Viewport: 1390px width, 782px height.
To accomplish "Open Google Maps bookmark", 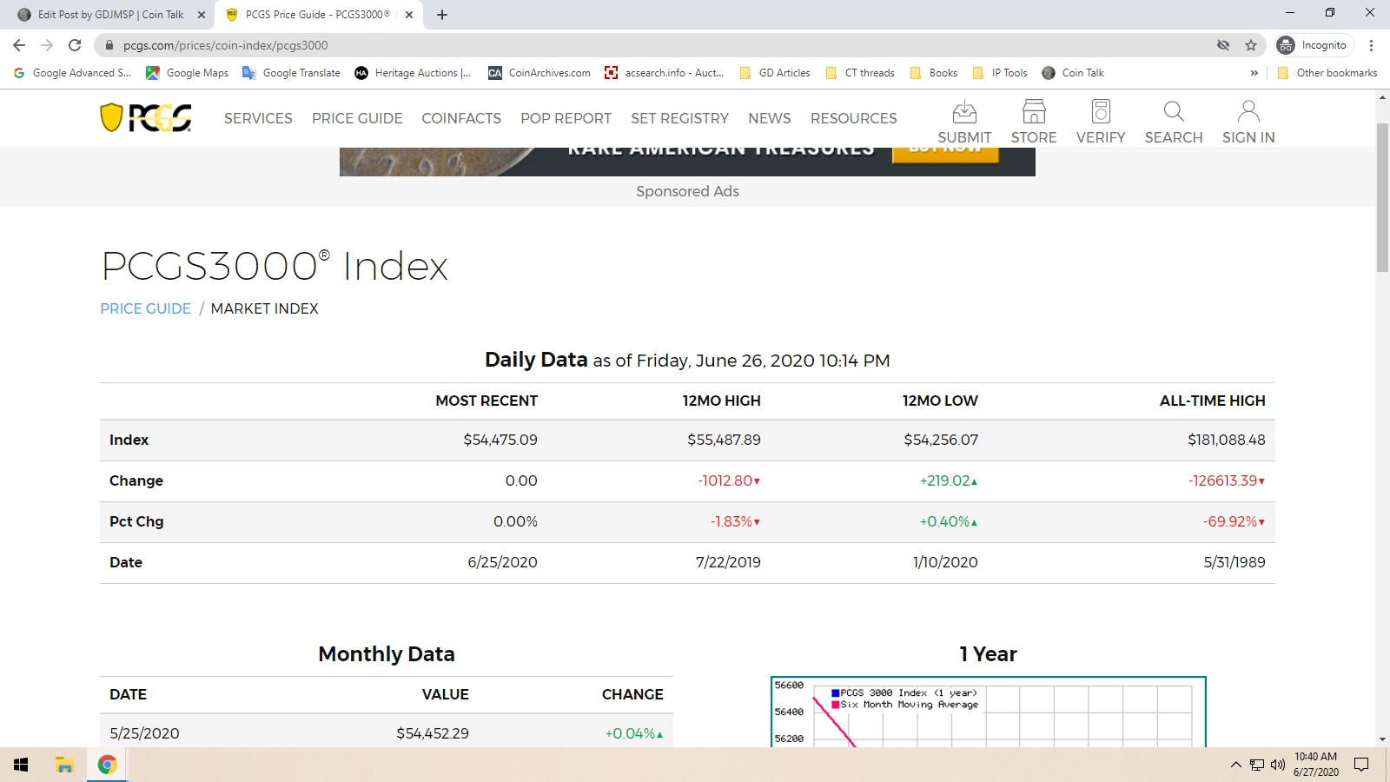I will [188, 73].
